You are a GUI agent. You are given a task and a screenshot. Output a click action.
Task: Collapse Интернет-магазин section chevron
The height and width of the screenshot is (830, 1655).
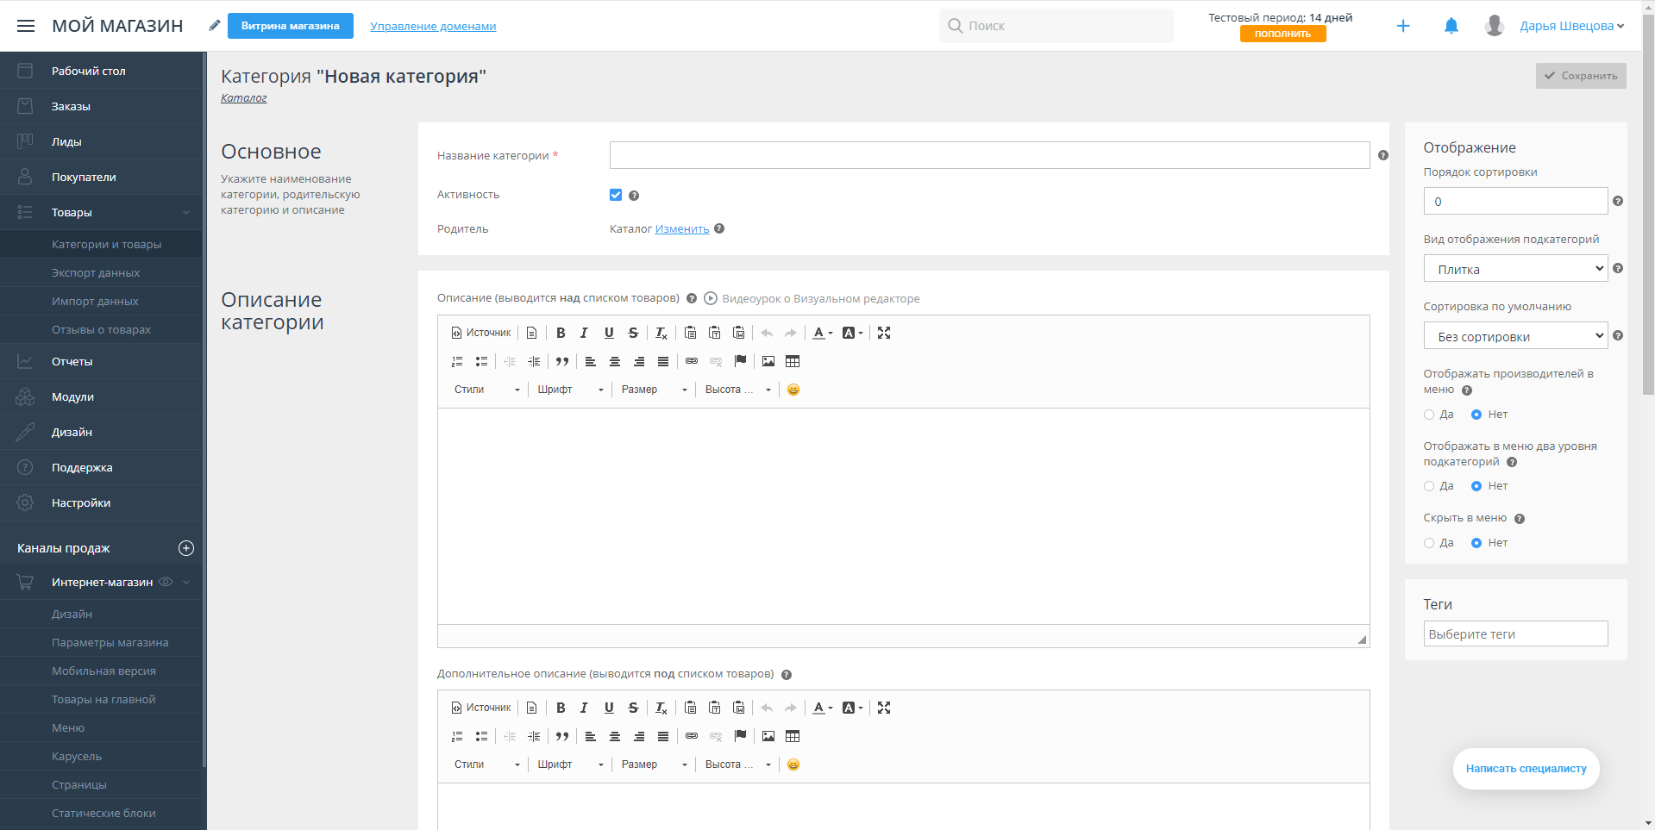pos(186,582)
